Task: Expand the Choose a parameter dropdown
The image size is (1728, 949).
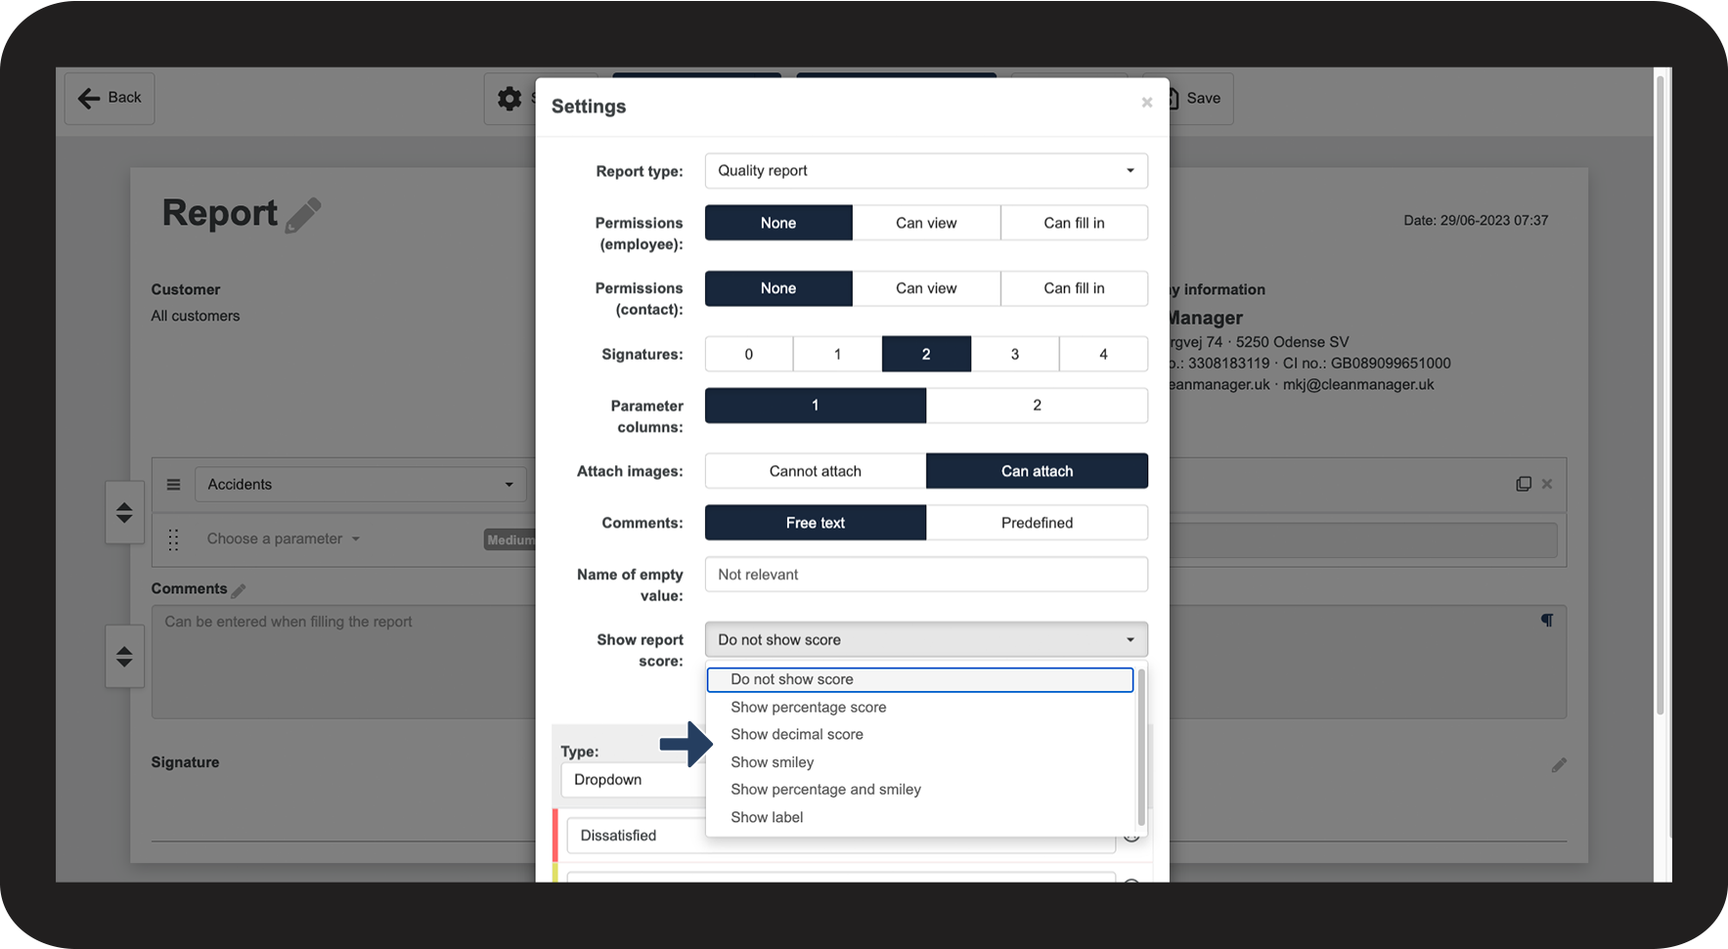Action: click(x=283, y=539)
